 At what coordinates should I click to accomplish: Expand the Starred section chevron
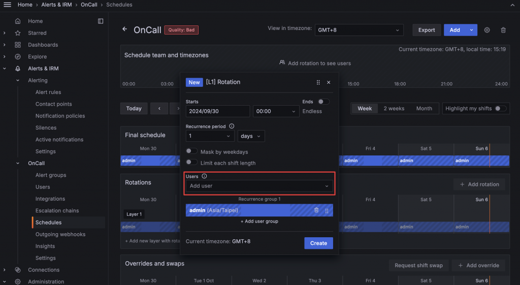(4, 33)
